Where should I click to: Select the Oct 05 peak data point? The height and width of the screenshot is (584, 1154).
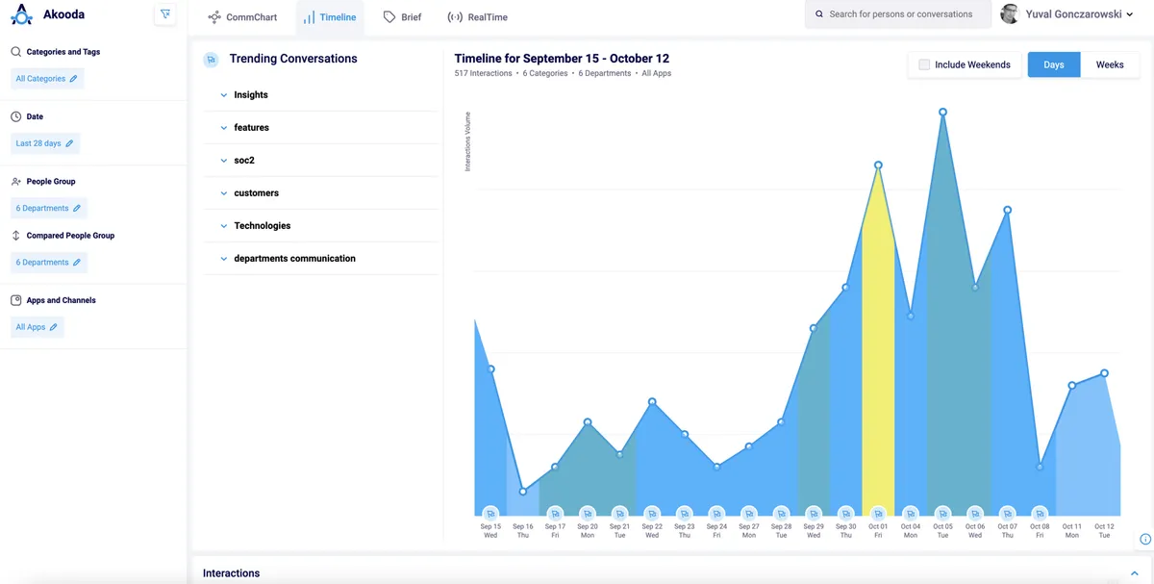(942, 112)
